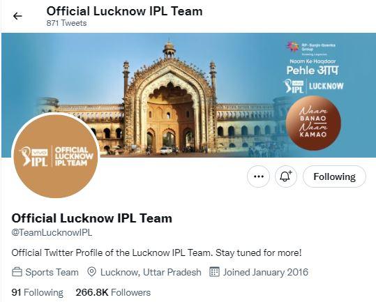
Task: Click the calendar Joined icon
Action: (214, 272)
